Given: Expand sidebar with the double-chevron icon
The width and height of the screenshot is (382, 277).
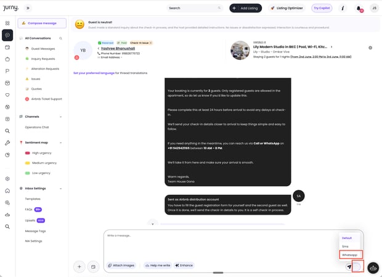Looking at the screenshot, I should point(28,8).
